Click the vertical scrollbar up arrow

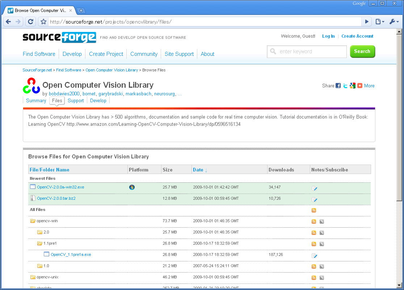point(399,32)
